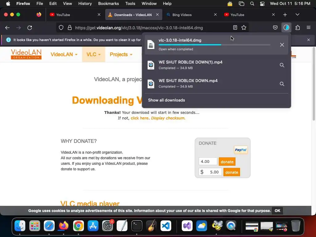The height and width of the screenshot is (237, 316).
Task: Open the Tools menu
Action: coord(130,4)
